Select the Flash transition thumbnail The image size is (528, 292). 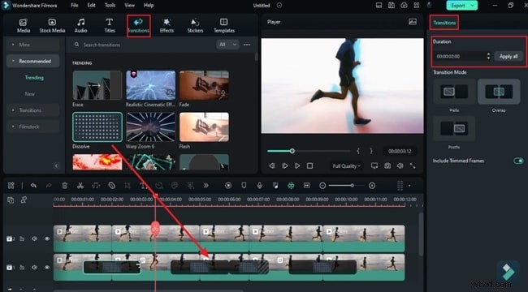(204, 127)
